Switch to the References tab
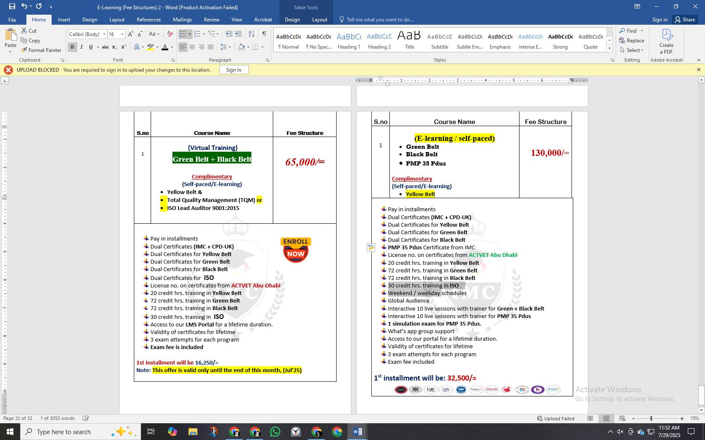 (x=149, y=19)
